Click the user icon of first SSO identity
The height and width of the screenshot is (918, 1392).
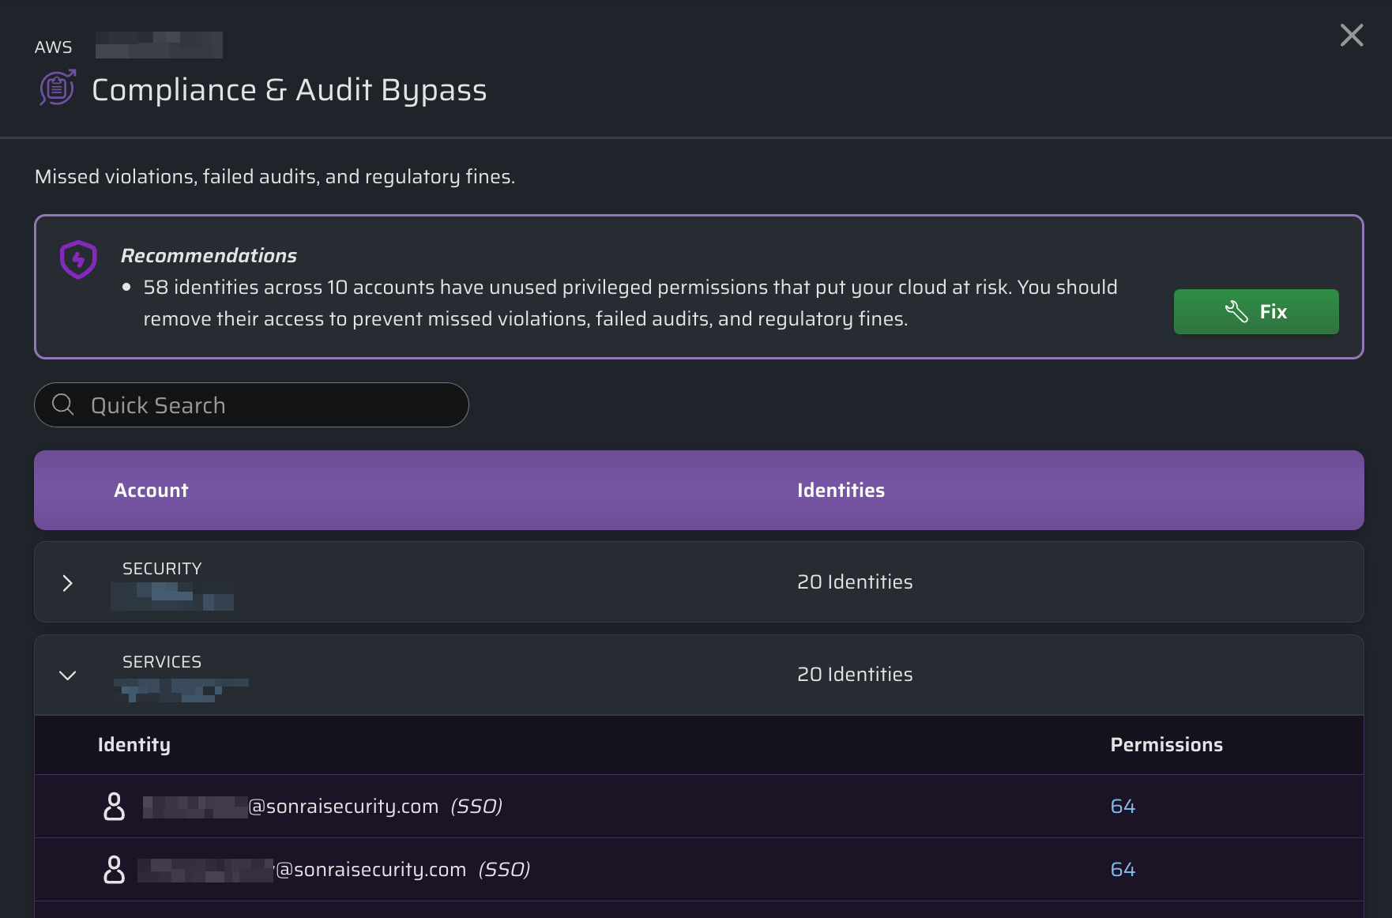pos(115,807)
